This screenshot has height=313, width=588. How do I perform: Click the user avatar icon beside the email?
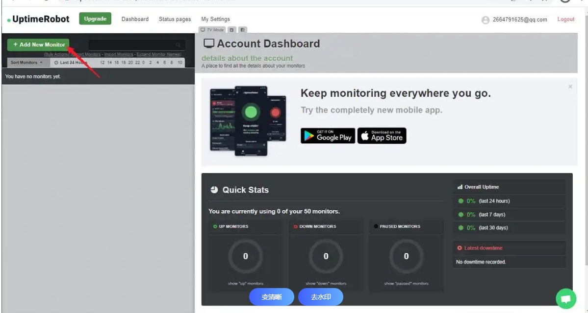tap(486, 20)
